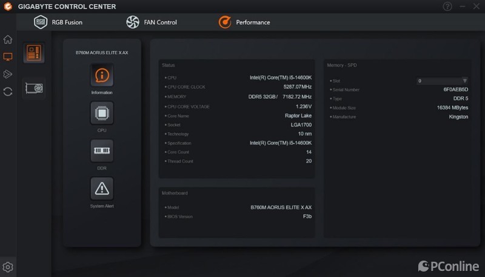Click the Specification value 'Intel(R) Core(TM) i5-14600K'
This screenshot has height=277, width=485.
click(x=281, y=143)
